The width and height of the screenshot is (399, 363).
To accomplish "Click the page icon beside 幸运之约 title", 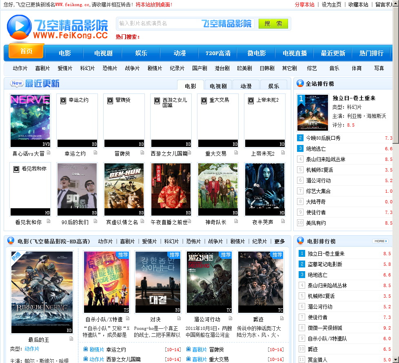I will [x=95, y=153].
